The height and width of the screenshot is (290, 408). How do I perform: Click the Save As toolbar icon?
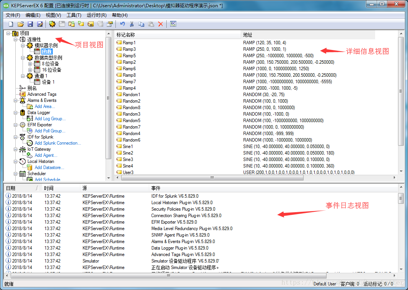pos(40,24)
